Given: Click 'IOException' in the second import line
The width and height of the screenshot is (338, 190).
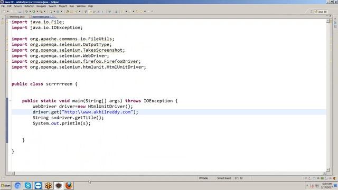Looking at the screenshot, I should click(65, 27).
